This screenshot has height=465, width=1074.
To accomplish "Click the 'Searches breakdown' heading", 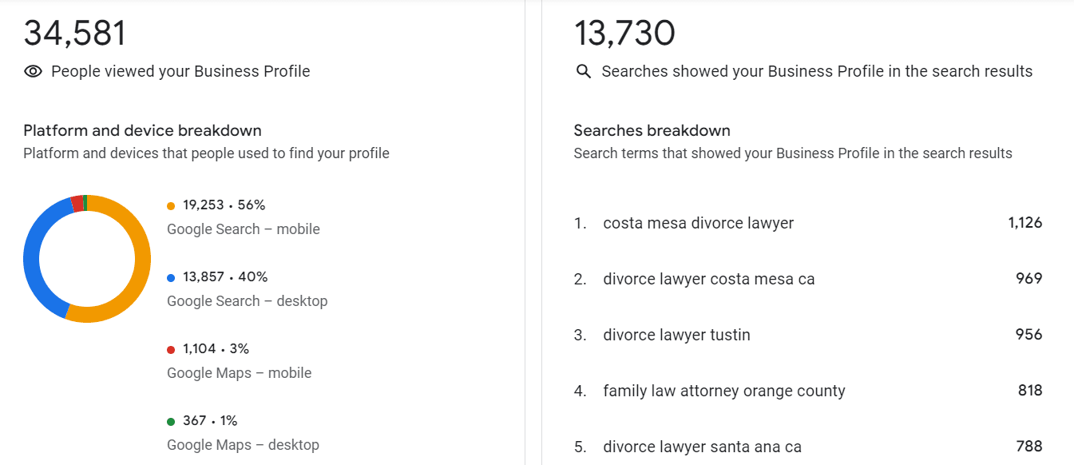I will 652,131.
